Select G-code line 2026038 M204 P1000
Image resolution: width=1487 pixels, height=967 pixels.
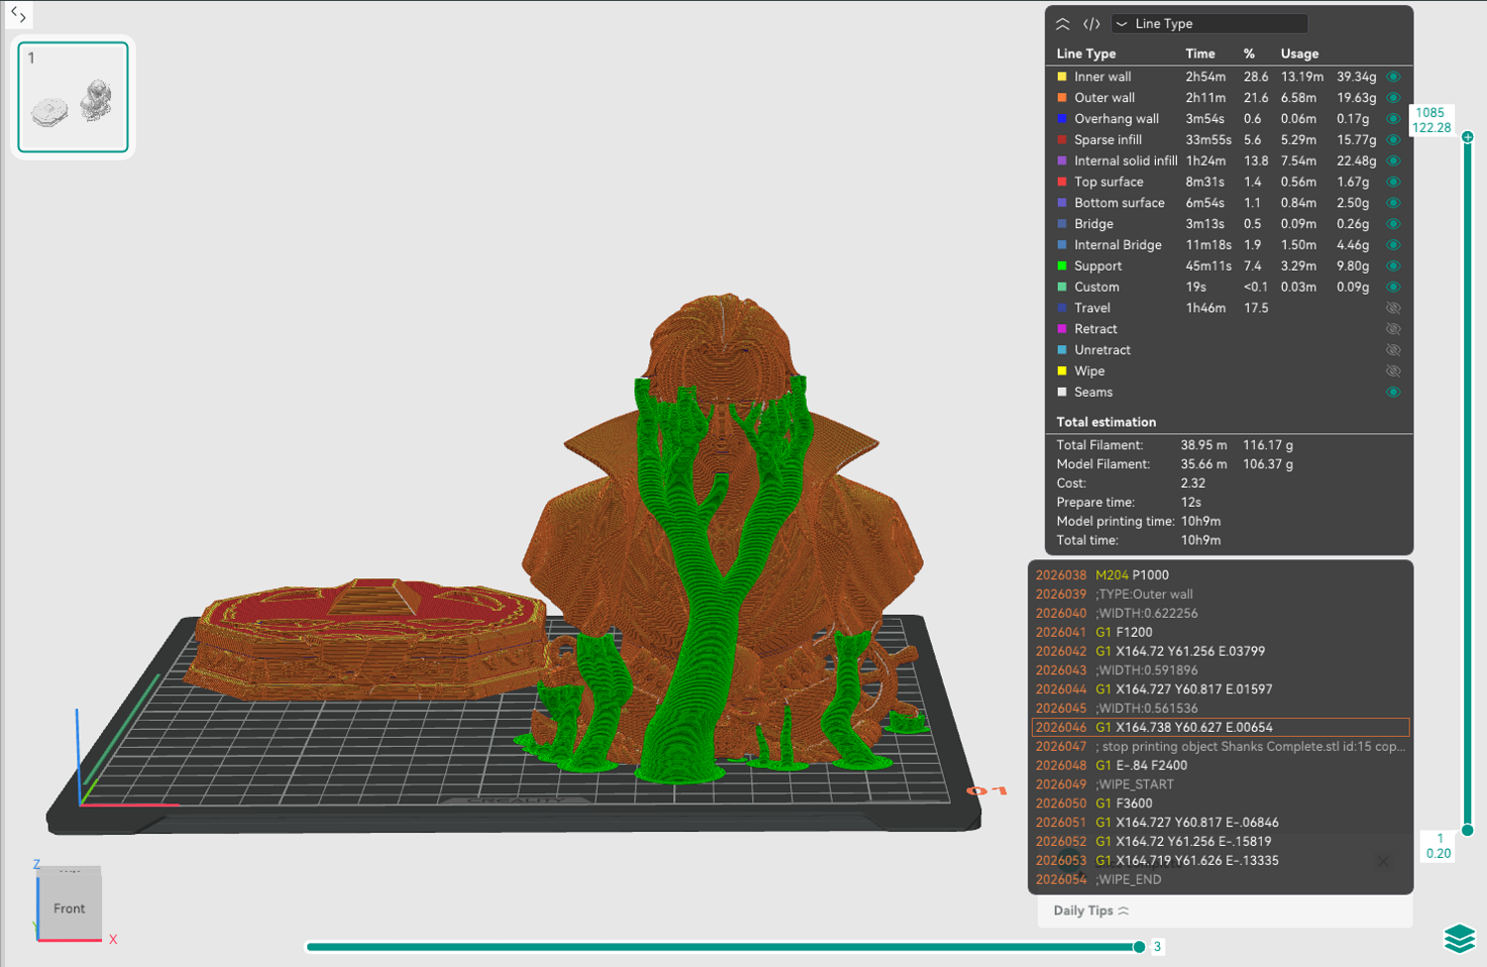coord(1220,575)
